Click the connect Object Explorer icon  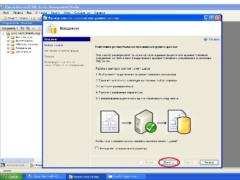point(22,28)
